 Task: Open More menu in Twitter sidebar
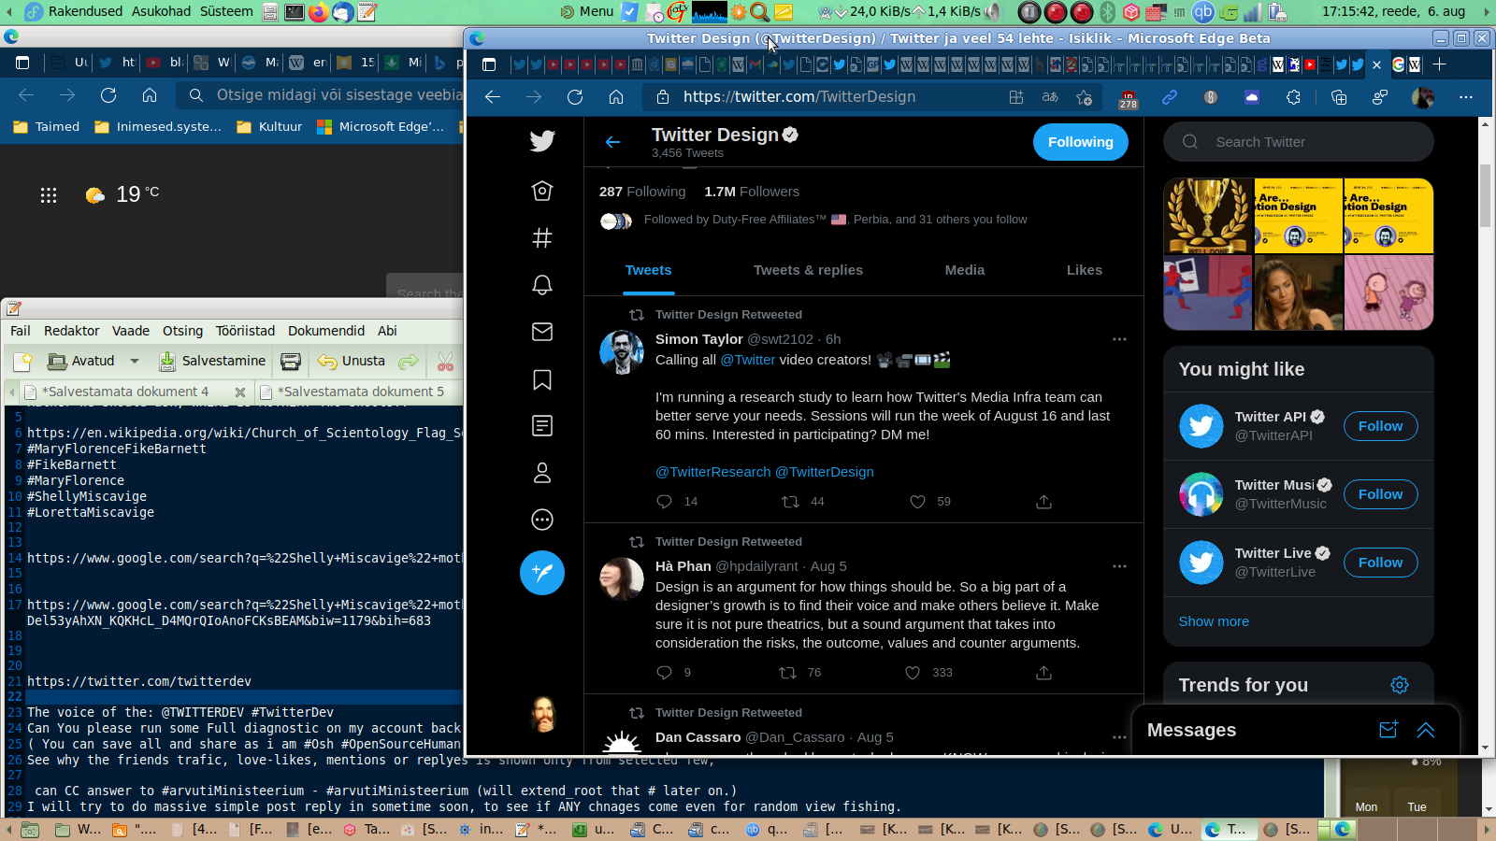542,520
